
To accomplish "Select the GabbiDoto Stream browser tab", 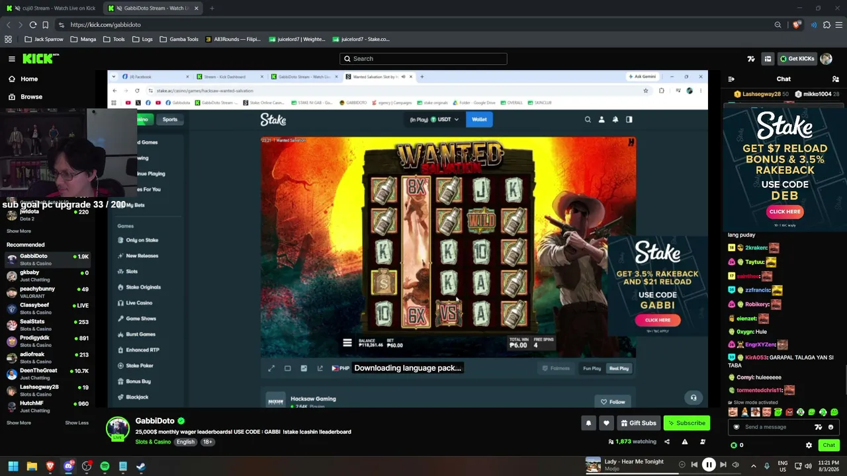I will (x=152, y=8).
